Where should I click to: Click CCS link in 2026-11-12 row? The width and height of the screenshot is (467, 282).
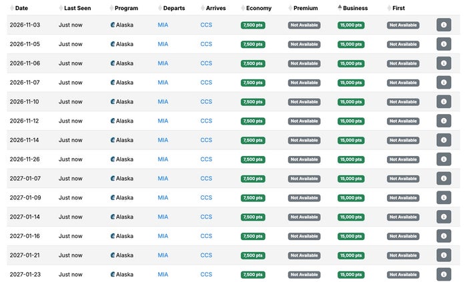click(206, 121)
